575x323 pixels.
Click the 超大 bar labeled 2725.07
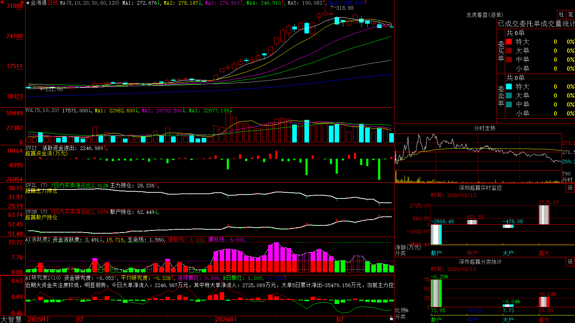coord(544,215)
